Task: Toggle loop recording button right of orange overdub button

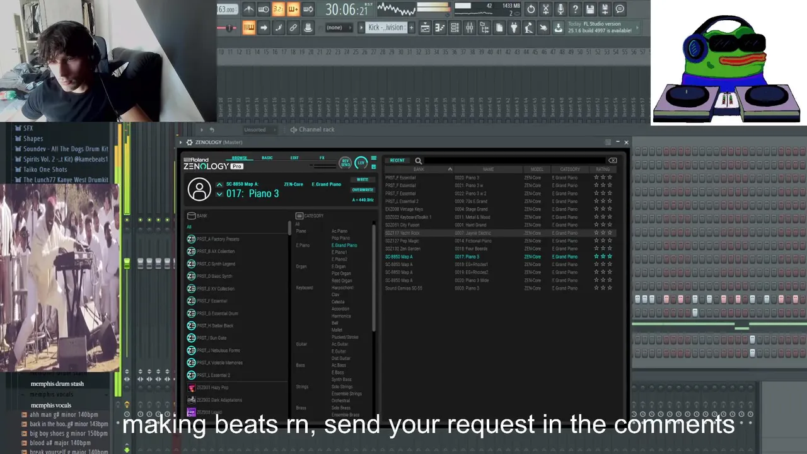Action: point(308,9)
